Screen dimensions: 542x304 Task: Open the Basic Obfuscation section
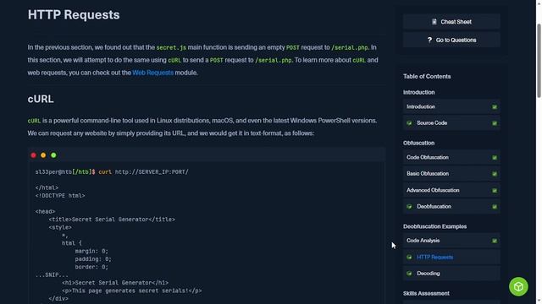point(451,174)
